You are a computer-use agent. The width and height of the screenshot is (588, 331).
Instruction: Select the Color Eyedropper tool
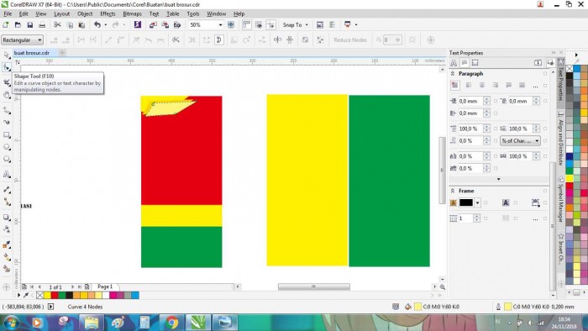7,244
